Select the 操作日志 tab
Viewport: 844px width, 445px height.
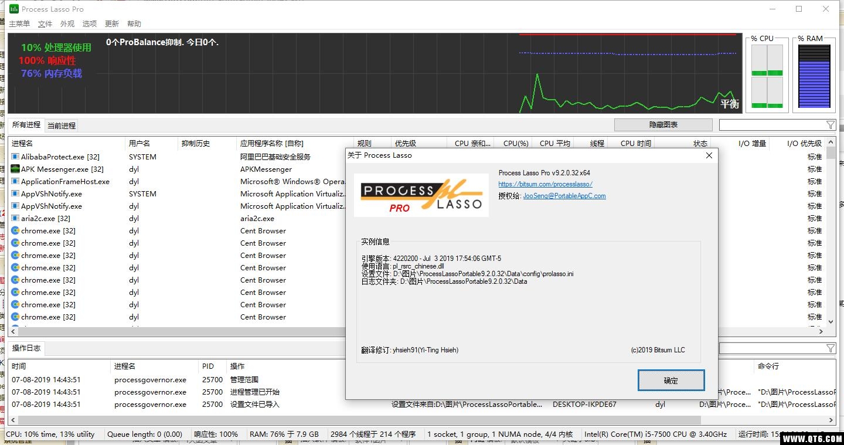tap(26, 348)
